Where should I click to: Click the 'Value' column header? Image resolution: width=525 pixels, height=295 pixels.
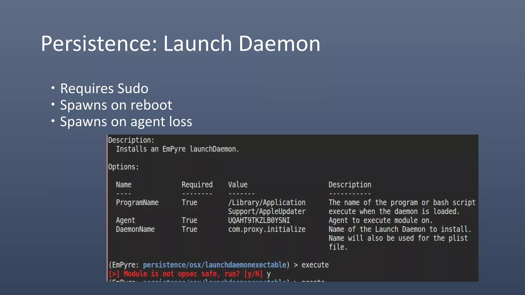[x=238, y=185]
